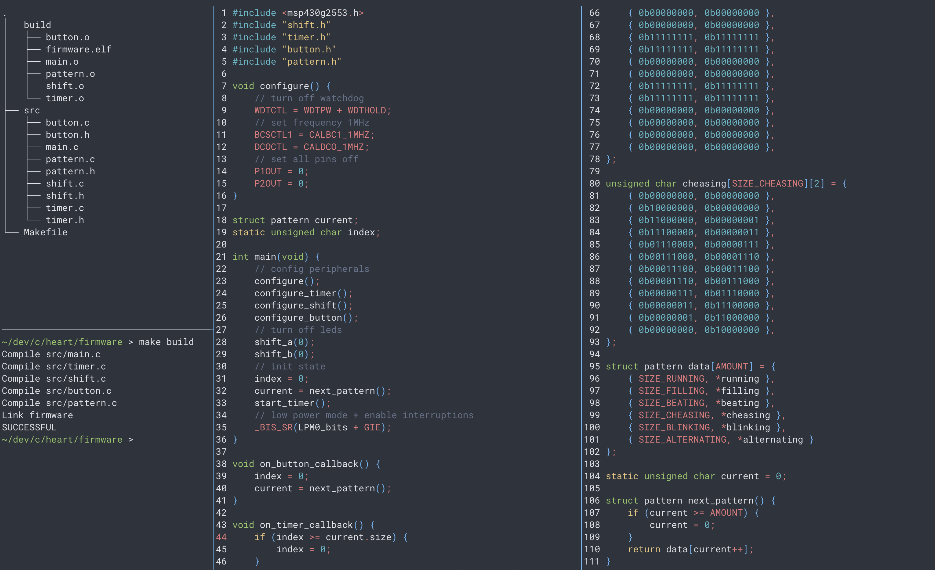Viewport: 935px width, 570px height.
Task: Click the WDTCTL assignment line
Action: point(323,110)
